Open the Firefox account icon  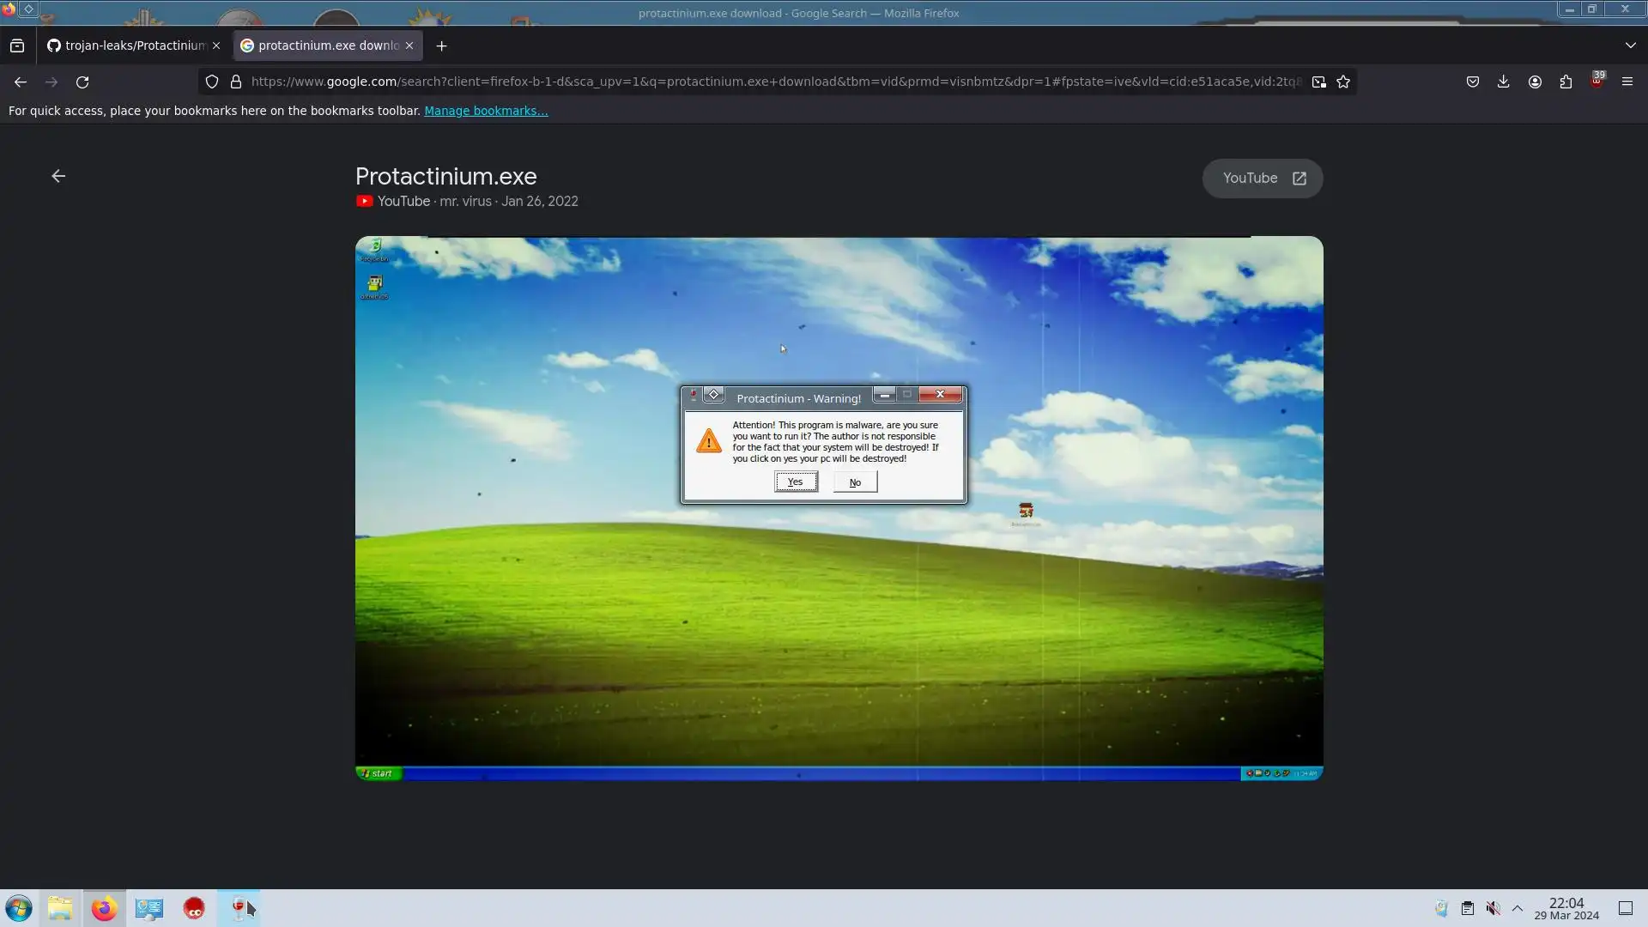coord(1535,82)
